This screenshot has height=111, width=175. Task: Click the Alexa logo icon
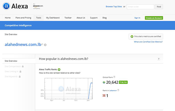pos(6,6)
